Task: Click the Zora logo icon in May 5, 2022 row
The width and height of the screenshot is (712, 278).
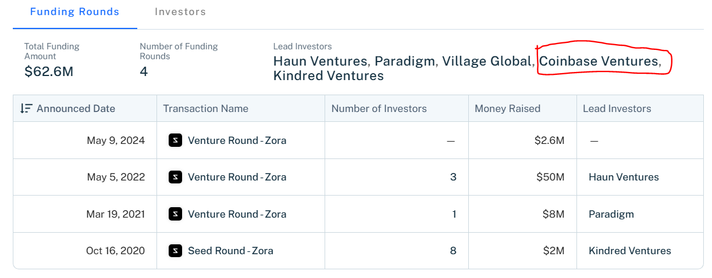Action: [175, 177]
